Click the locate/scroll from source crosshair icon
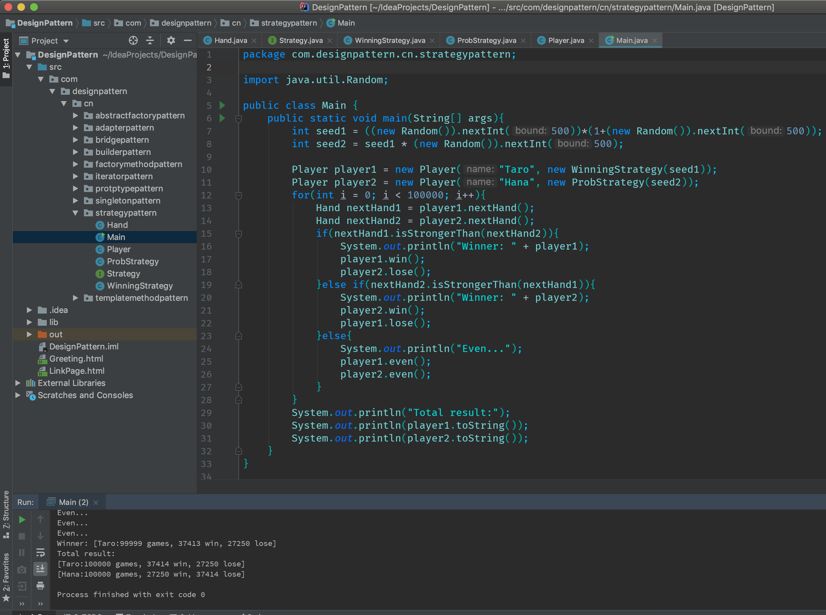The height and width of the screenshot is (615, 826). [x=133, y=40]
